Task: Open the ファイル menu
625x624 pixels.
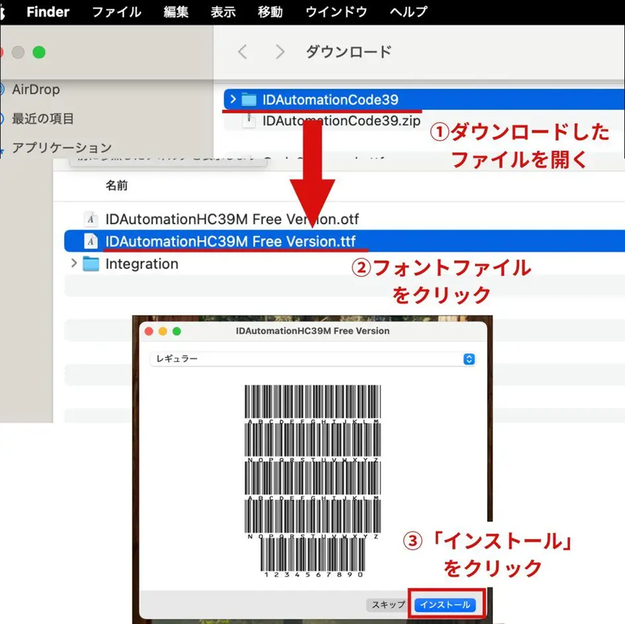Action: click(117, 12)
